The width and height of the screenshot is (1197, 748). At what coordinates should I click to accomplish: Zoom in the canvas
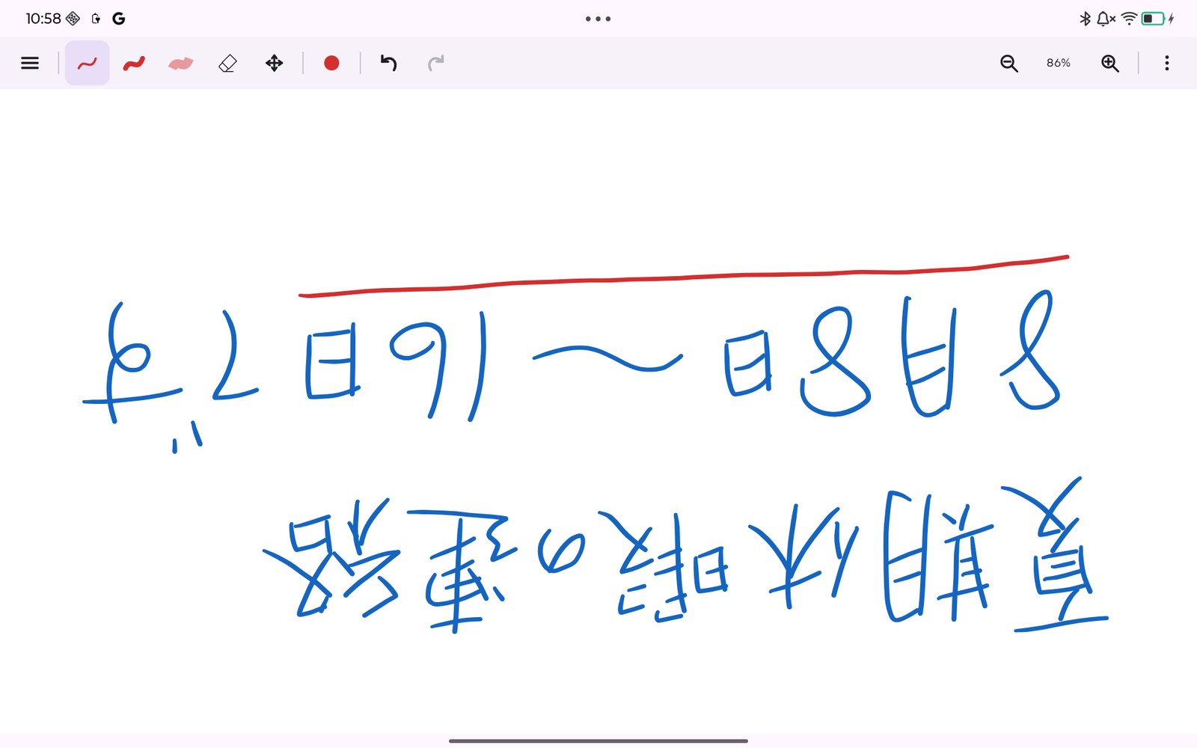1109,63
